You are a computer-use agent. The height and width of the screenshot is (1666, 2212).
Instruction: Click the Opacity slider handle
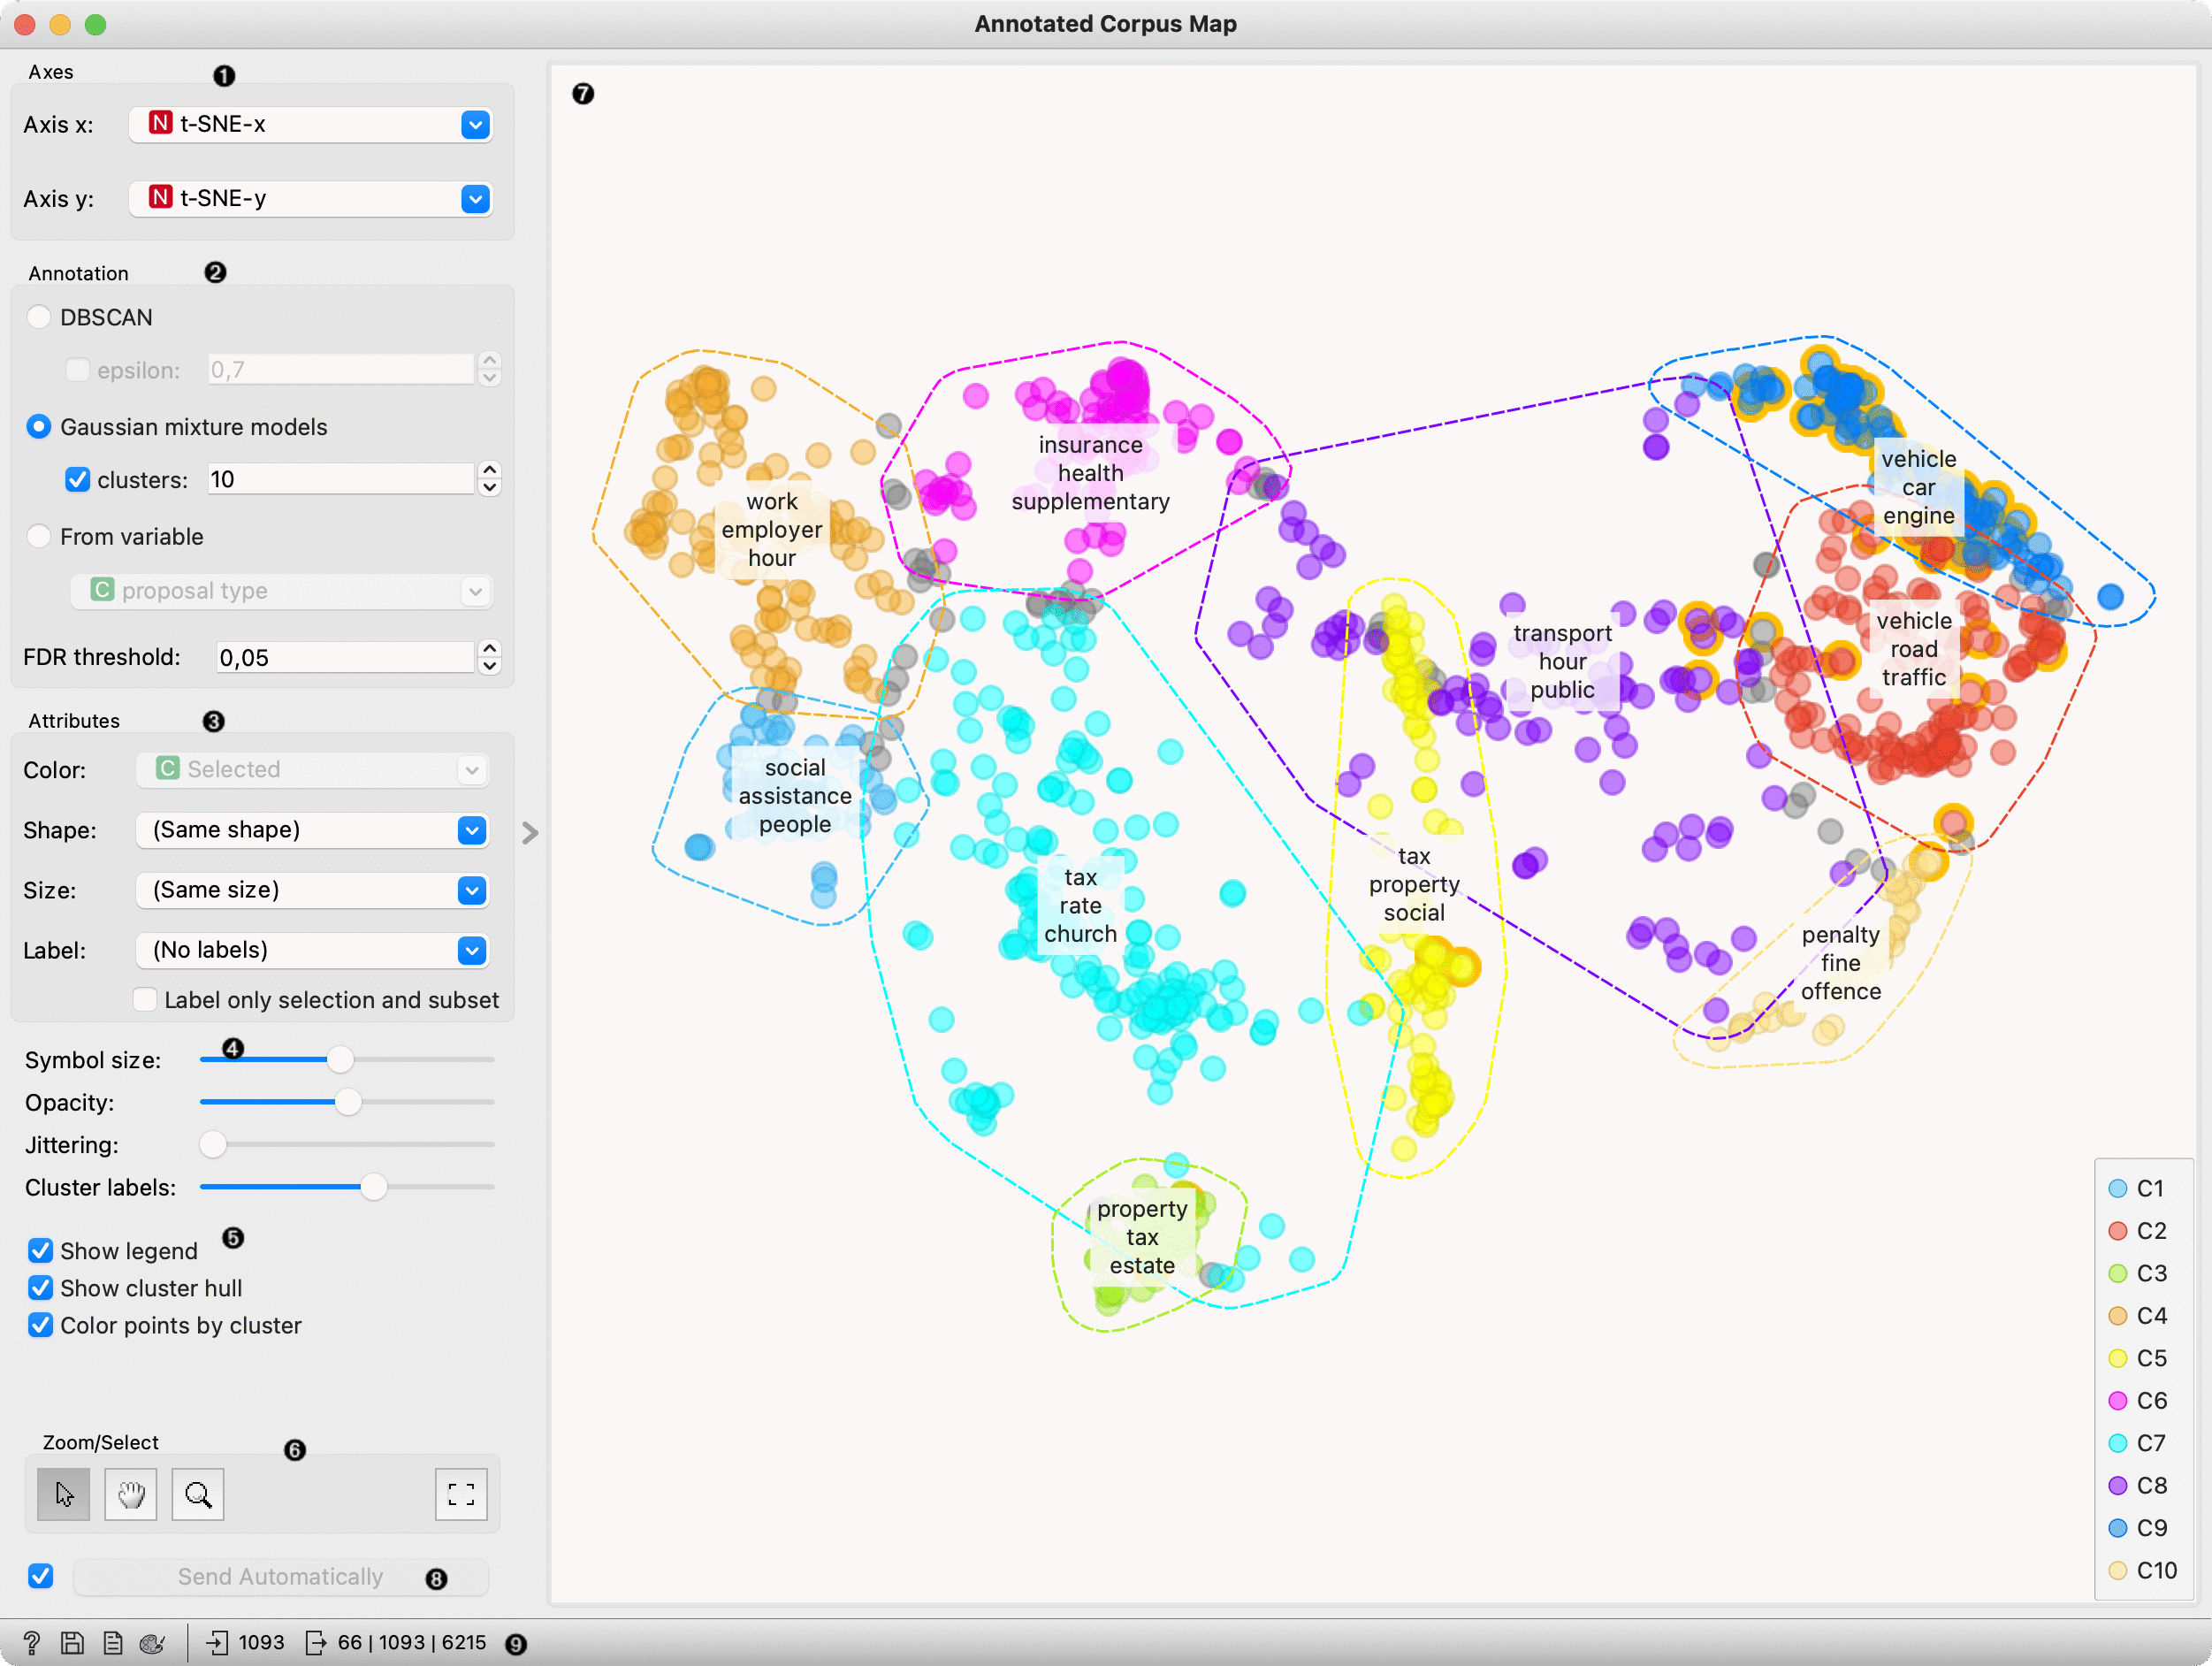coord(348,1102)
